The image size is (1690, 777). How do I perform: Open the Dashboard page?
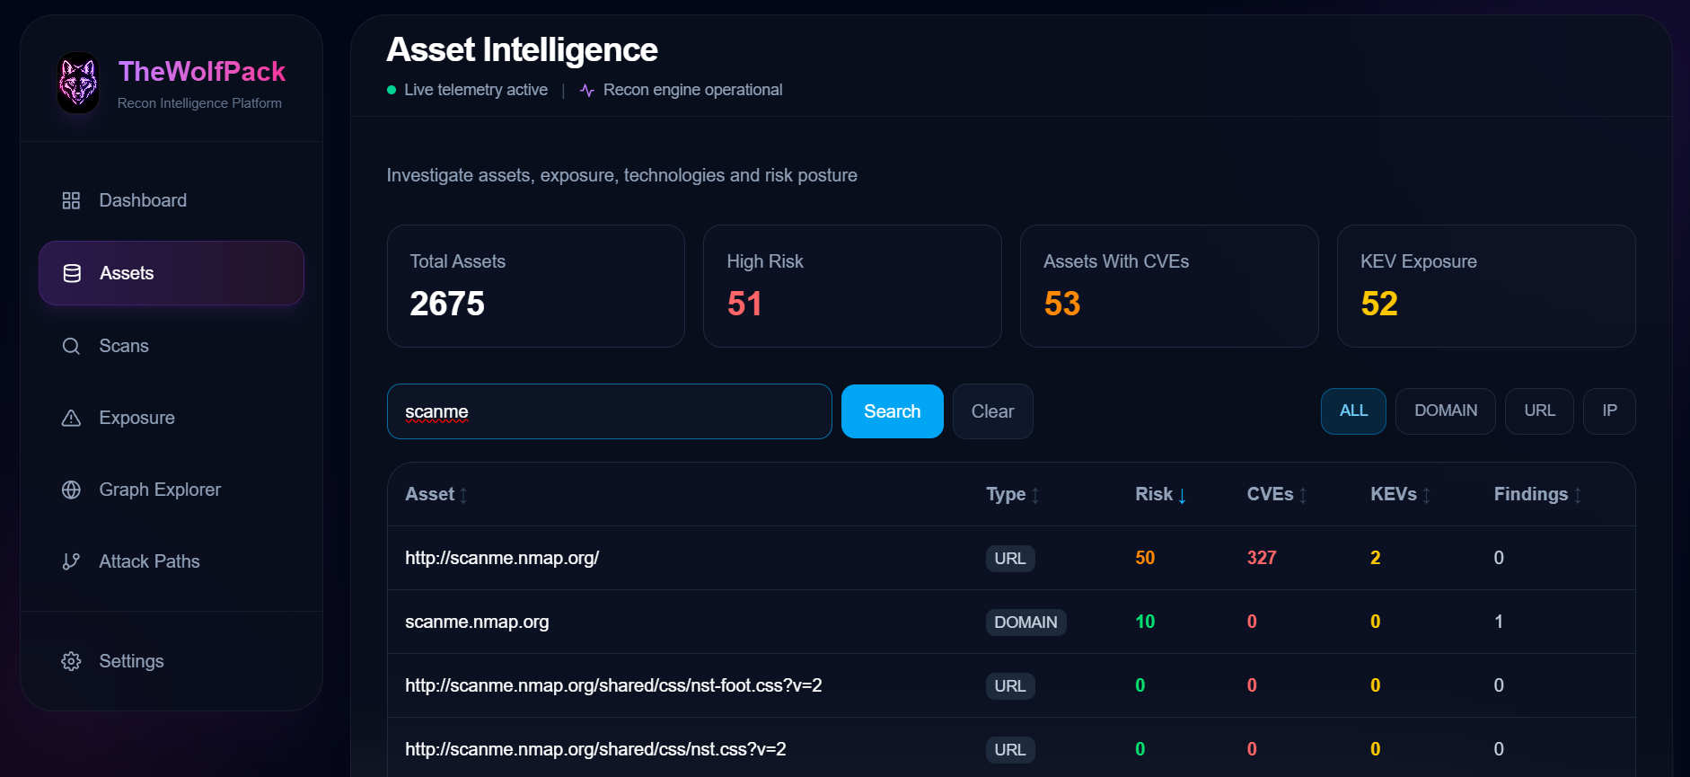[x=172, y=200]
